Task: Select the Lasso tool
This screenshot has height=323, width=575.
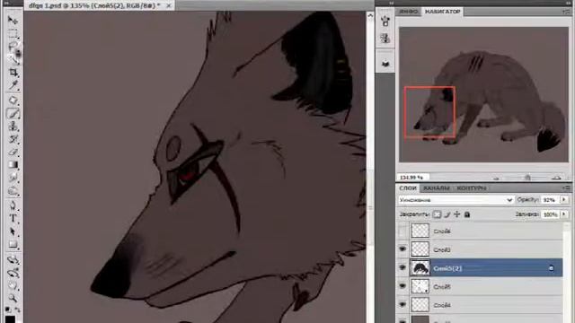Action: click(x=13, y=46)
